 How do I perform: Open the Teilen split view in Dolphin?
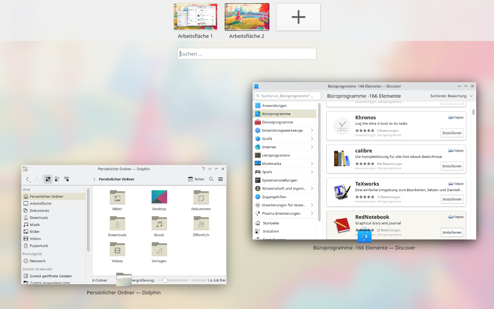click(196, 179)
